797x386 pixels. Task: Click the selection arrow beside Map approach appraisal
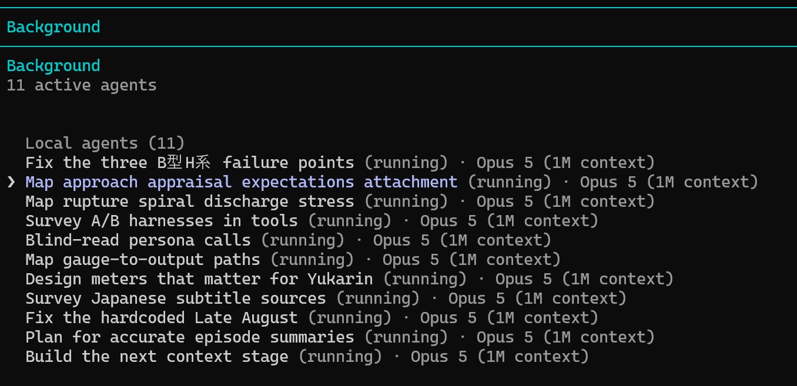11,182
